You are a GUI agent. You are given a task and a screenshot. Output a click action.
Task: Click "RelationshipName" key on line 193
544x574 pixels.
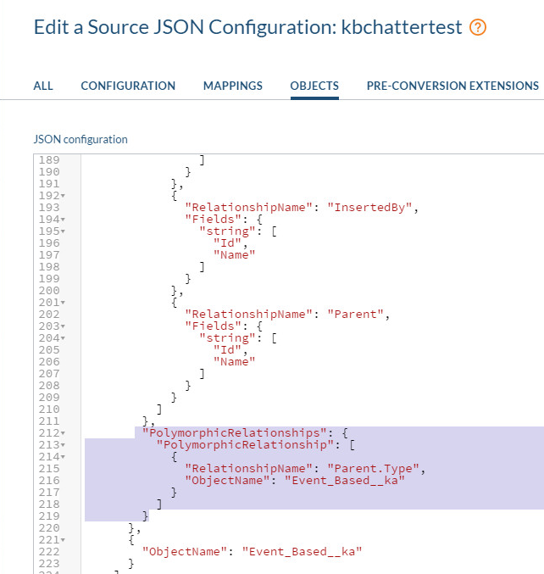[x=248, y=208]
